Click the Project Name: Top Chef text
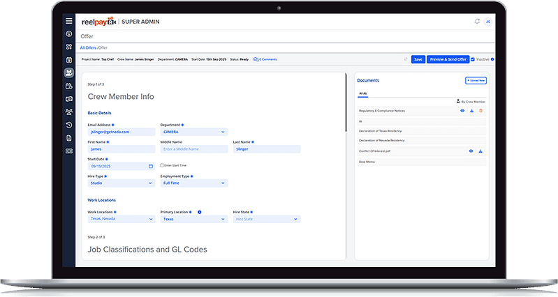Image resolution: width=558 pixels, height=297 pixels. [x=98, y=59]
